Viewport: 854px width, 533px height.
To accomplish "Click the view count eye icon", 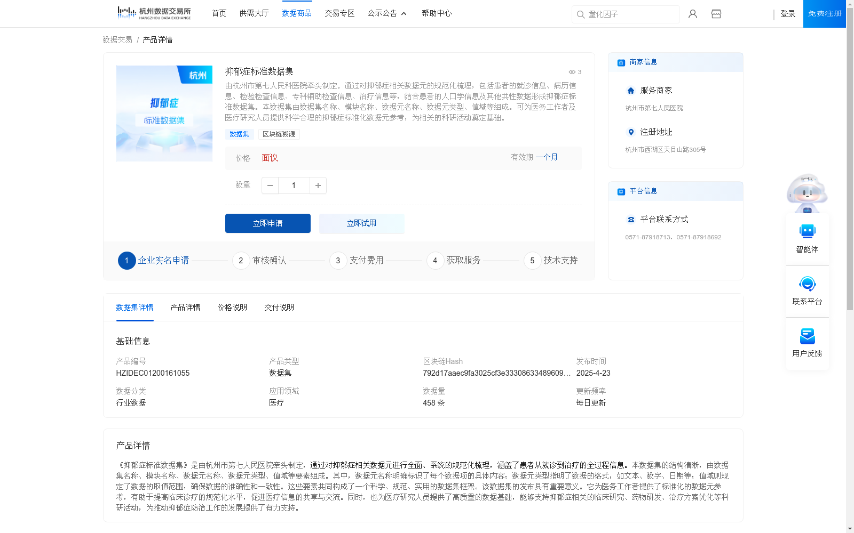I will [572, 72].
